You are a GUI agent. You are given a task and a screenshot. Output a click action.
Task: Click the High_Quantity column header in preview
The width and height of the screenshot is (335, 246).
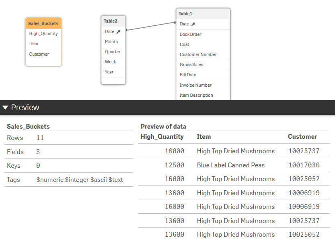[x=163, y=137]
